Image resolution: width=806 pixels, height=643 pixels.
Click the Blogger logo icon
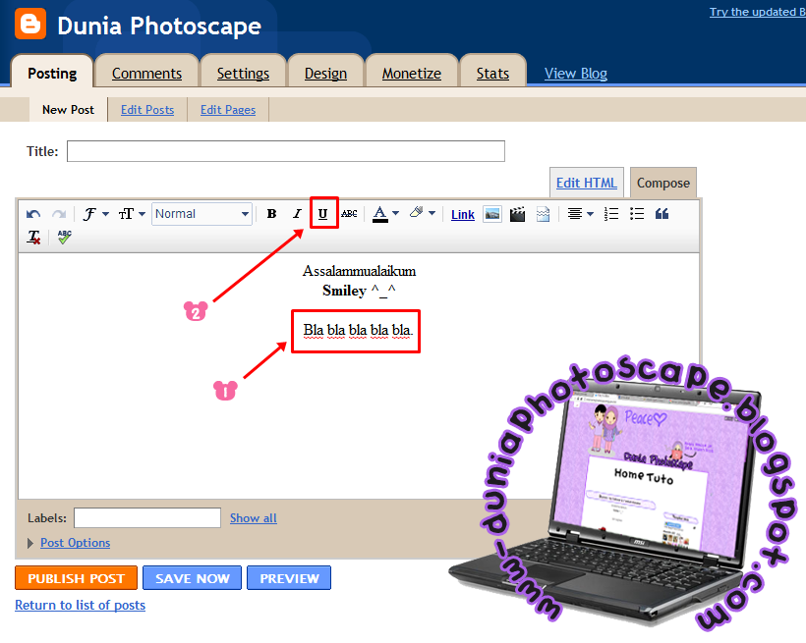(x=30, y=24)
